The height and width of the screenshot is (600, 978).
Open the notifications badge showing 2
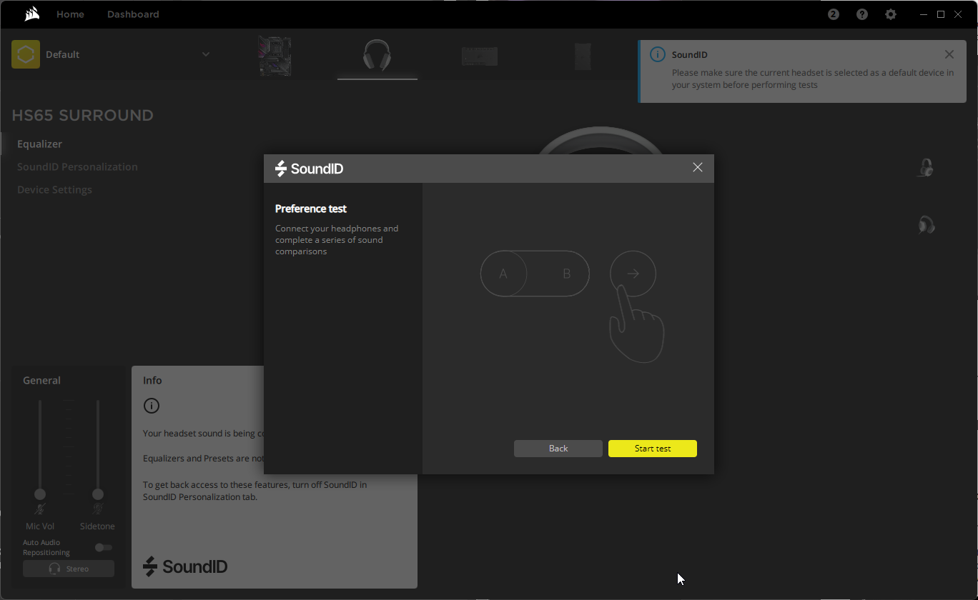pyautogui.click(x=834, y=14)
